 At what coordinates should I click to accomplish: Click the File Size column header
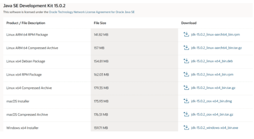coord(100,23)
